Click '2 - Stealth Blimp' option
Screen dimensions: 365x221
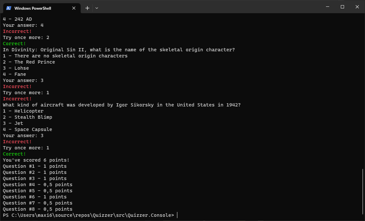27,117
